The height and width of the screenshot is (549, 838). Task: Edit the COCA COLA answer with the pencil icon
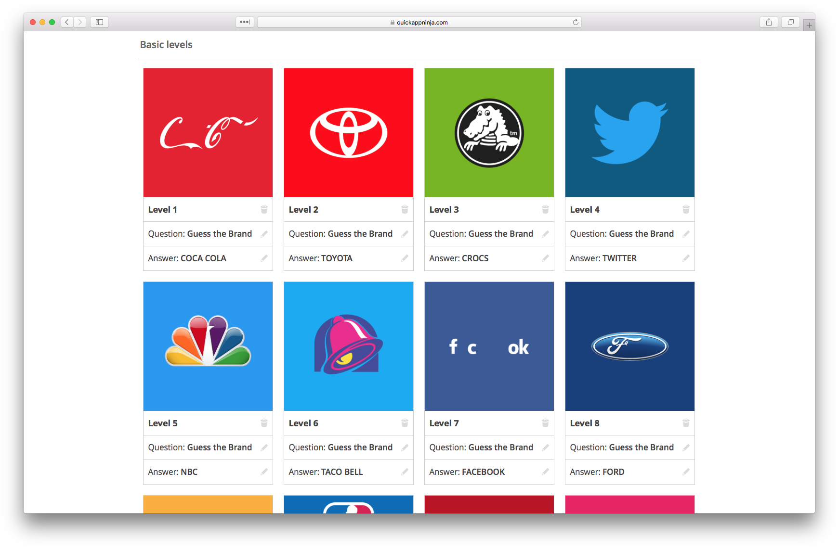pyautogui.click(x=264, y=258)
